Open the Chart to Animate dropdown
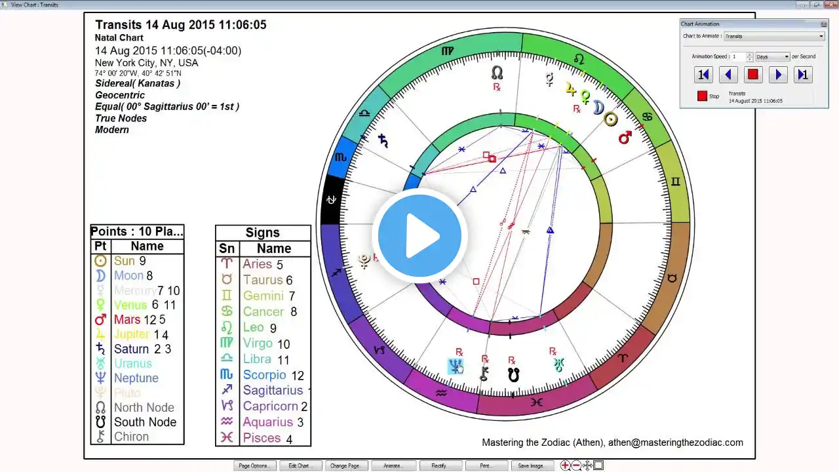 pyautogui.click(x=774, y=36)
